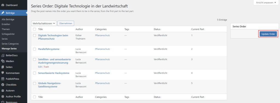Open Schlagwörter submenu item
The width and height of the screenshot is (280, 103).
tap(8, 34)
